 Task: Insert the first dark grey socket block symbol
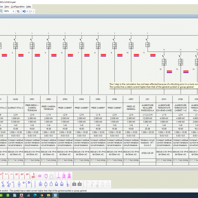(x=74, y=184)
